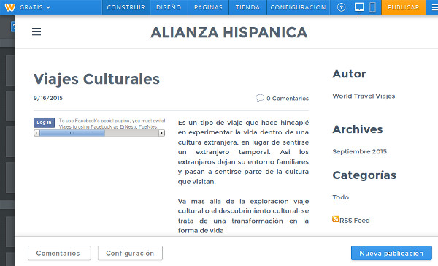Open the GRATIS plan dropdown
This screenshot has height=266, width=438.
pyautogui.click(x=35, y=7)
